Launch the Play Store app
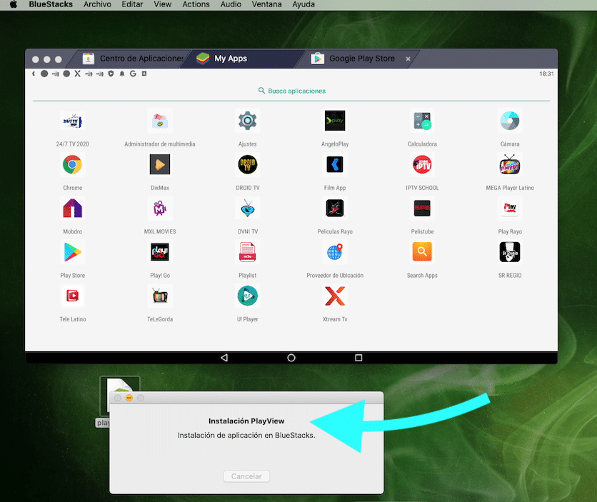This screenshot has width=597, height=502. pyautogui.click(x=72, y=251)
